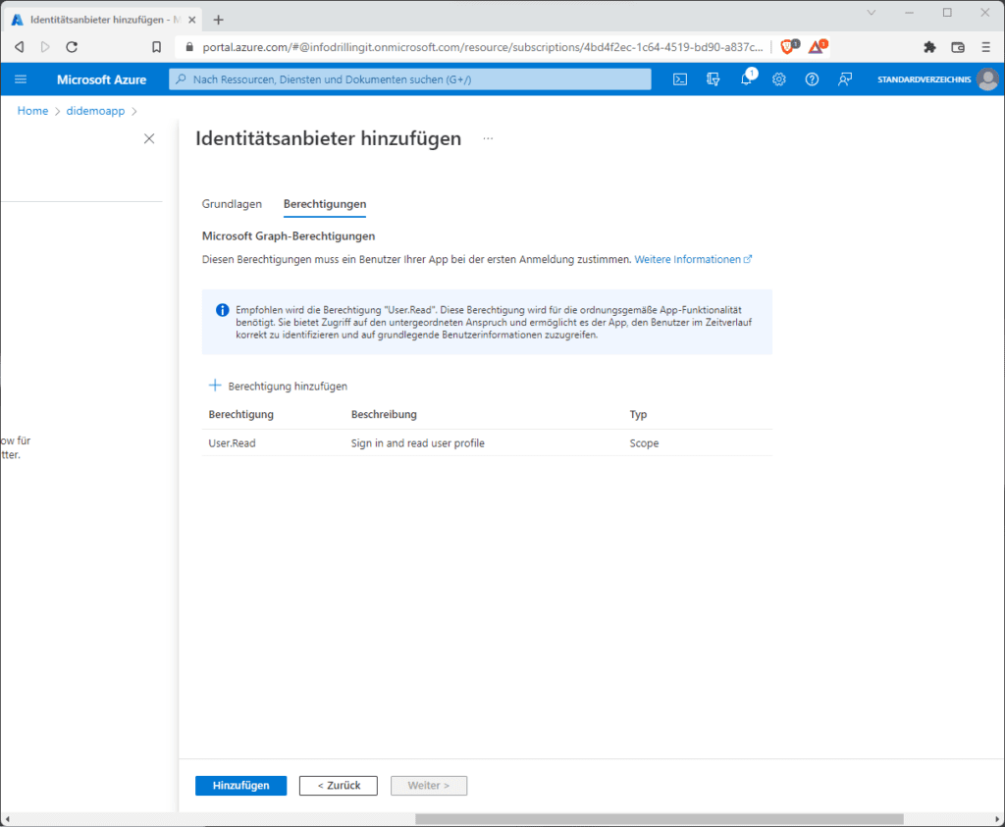The height and width of the screenshot is (827, 1005).
Task: Open the tab search chevron in the title bar
Action: click(x=872, y=13)
